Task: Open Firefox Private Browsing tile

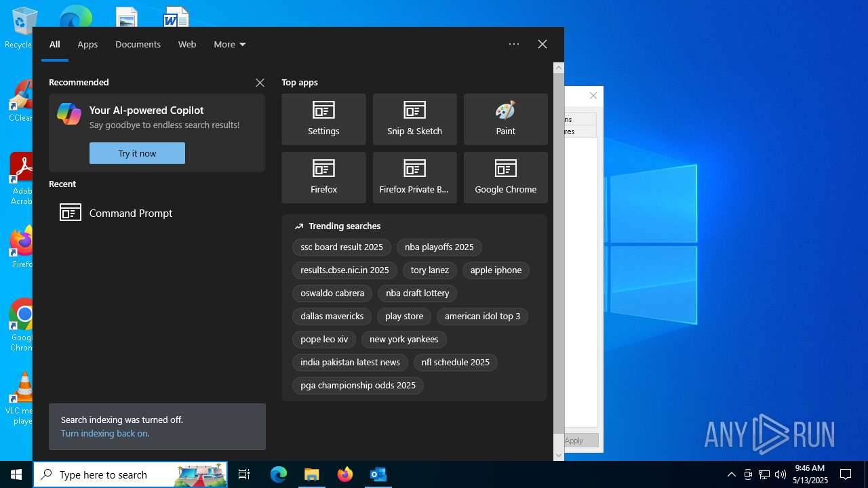Action: [414, 178]
